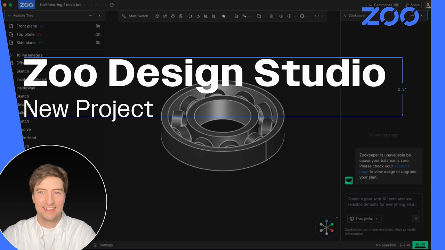Image resolution: width=445 pixels, height=250 pixels.
Task: Close the Feature Tree panel
Action: [x=99, y=16]
